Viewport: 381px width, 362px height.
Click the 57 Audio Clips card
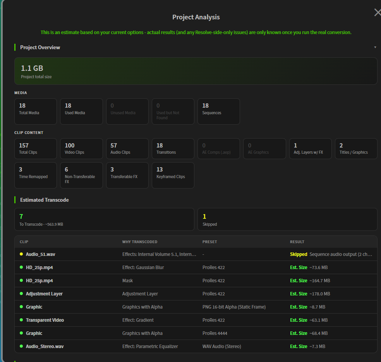coord(127,149)
